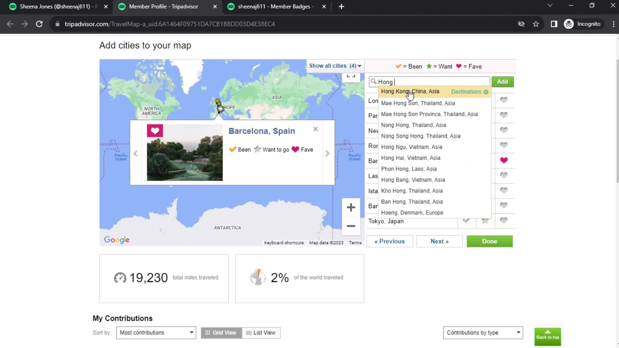Select Hoeng, Denmark, Europe suggestion
619x348 pixels.
click(x=435, y=213)
